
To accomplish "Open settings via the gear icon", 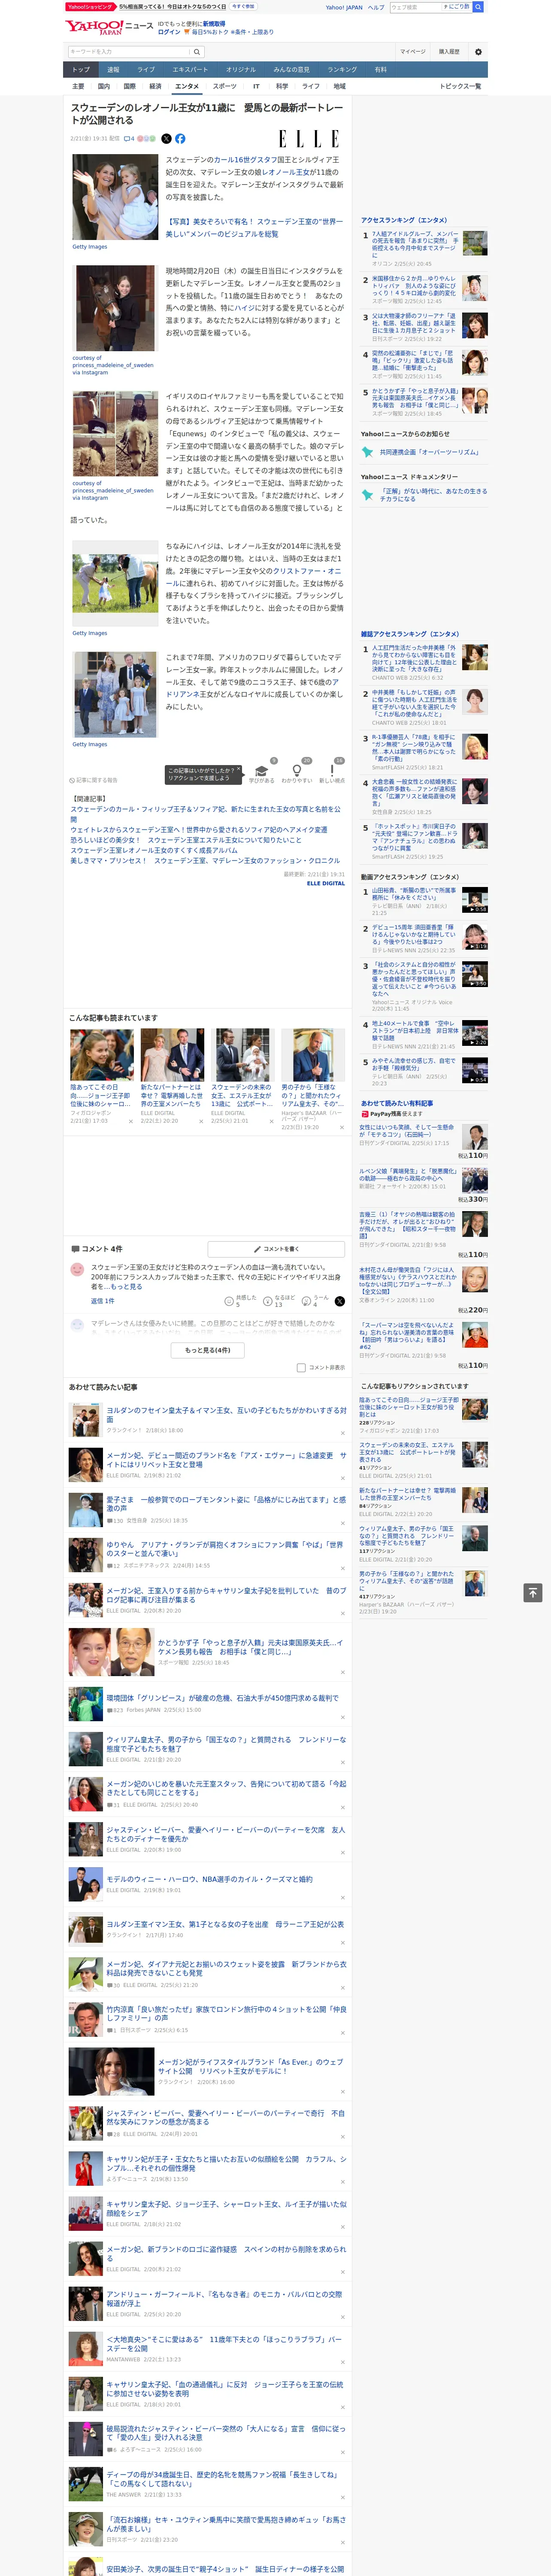I will click(478, 52).
